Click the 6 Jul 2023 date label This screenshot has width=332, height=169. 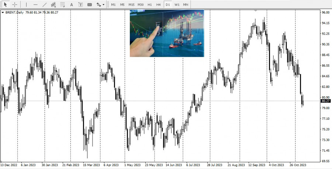point(193,165)
